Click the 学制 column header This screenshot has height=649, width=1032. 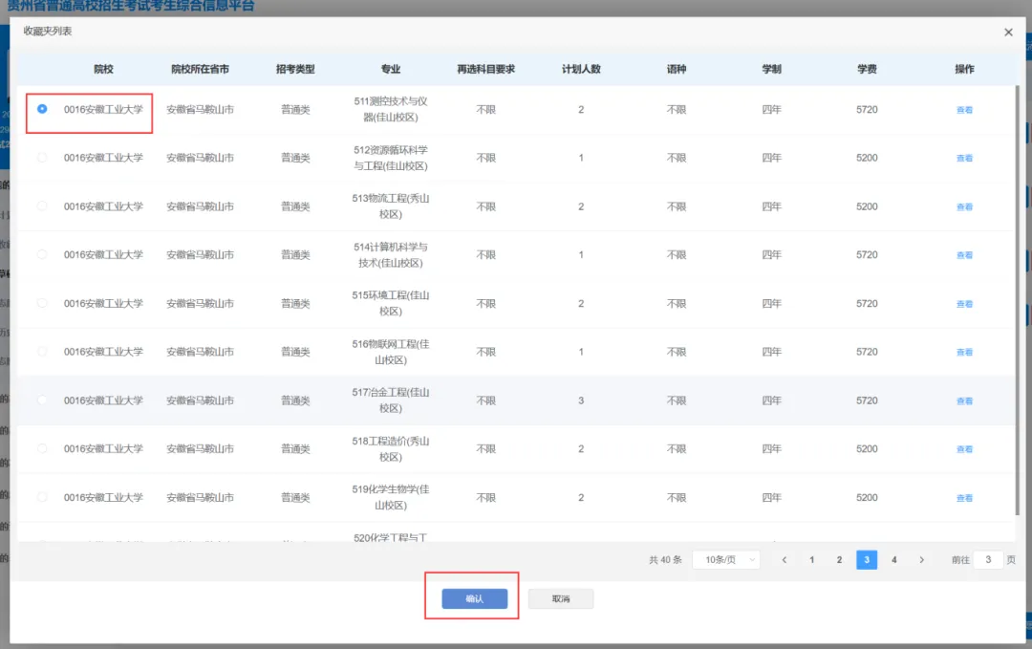pyautogui.click(x=771, y=69)
